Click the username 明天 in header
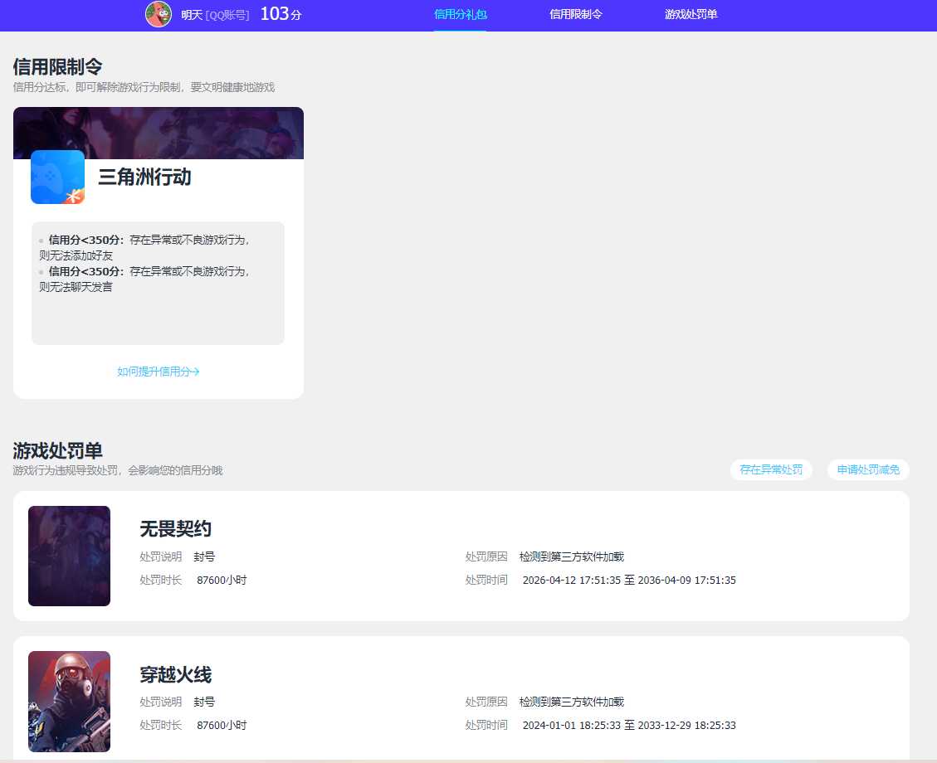This screenshot has height=763, width=937. click(192, 15)
